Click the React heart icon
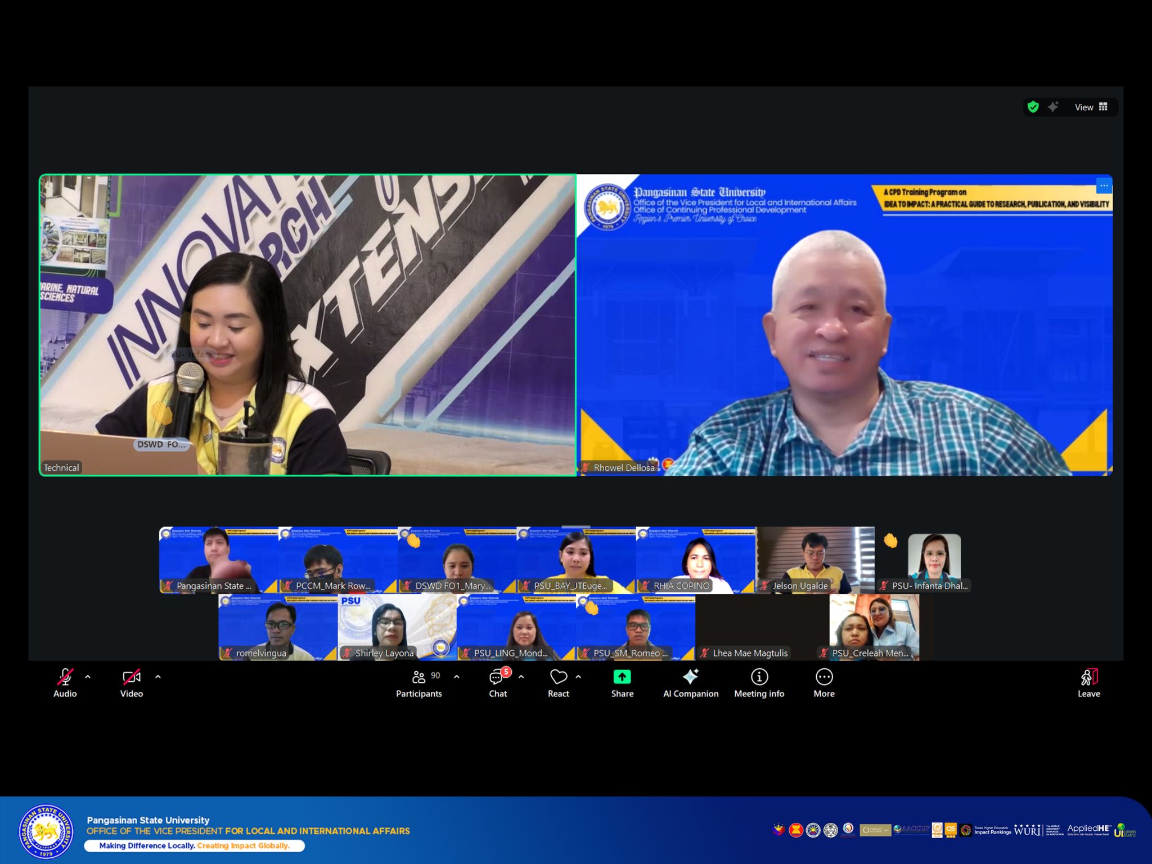The height and width of the screenshot is (864, 1152). pyautogui.click(x=558, y=677)
